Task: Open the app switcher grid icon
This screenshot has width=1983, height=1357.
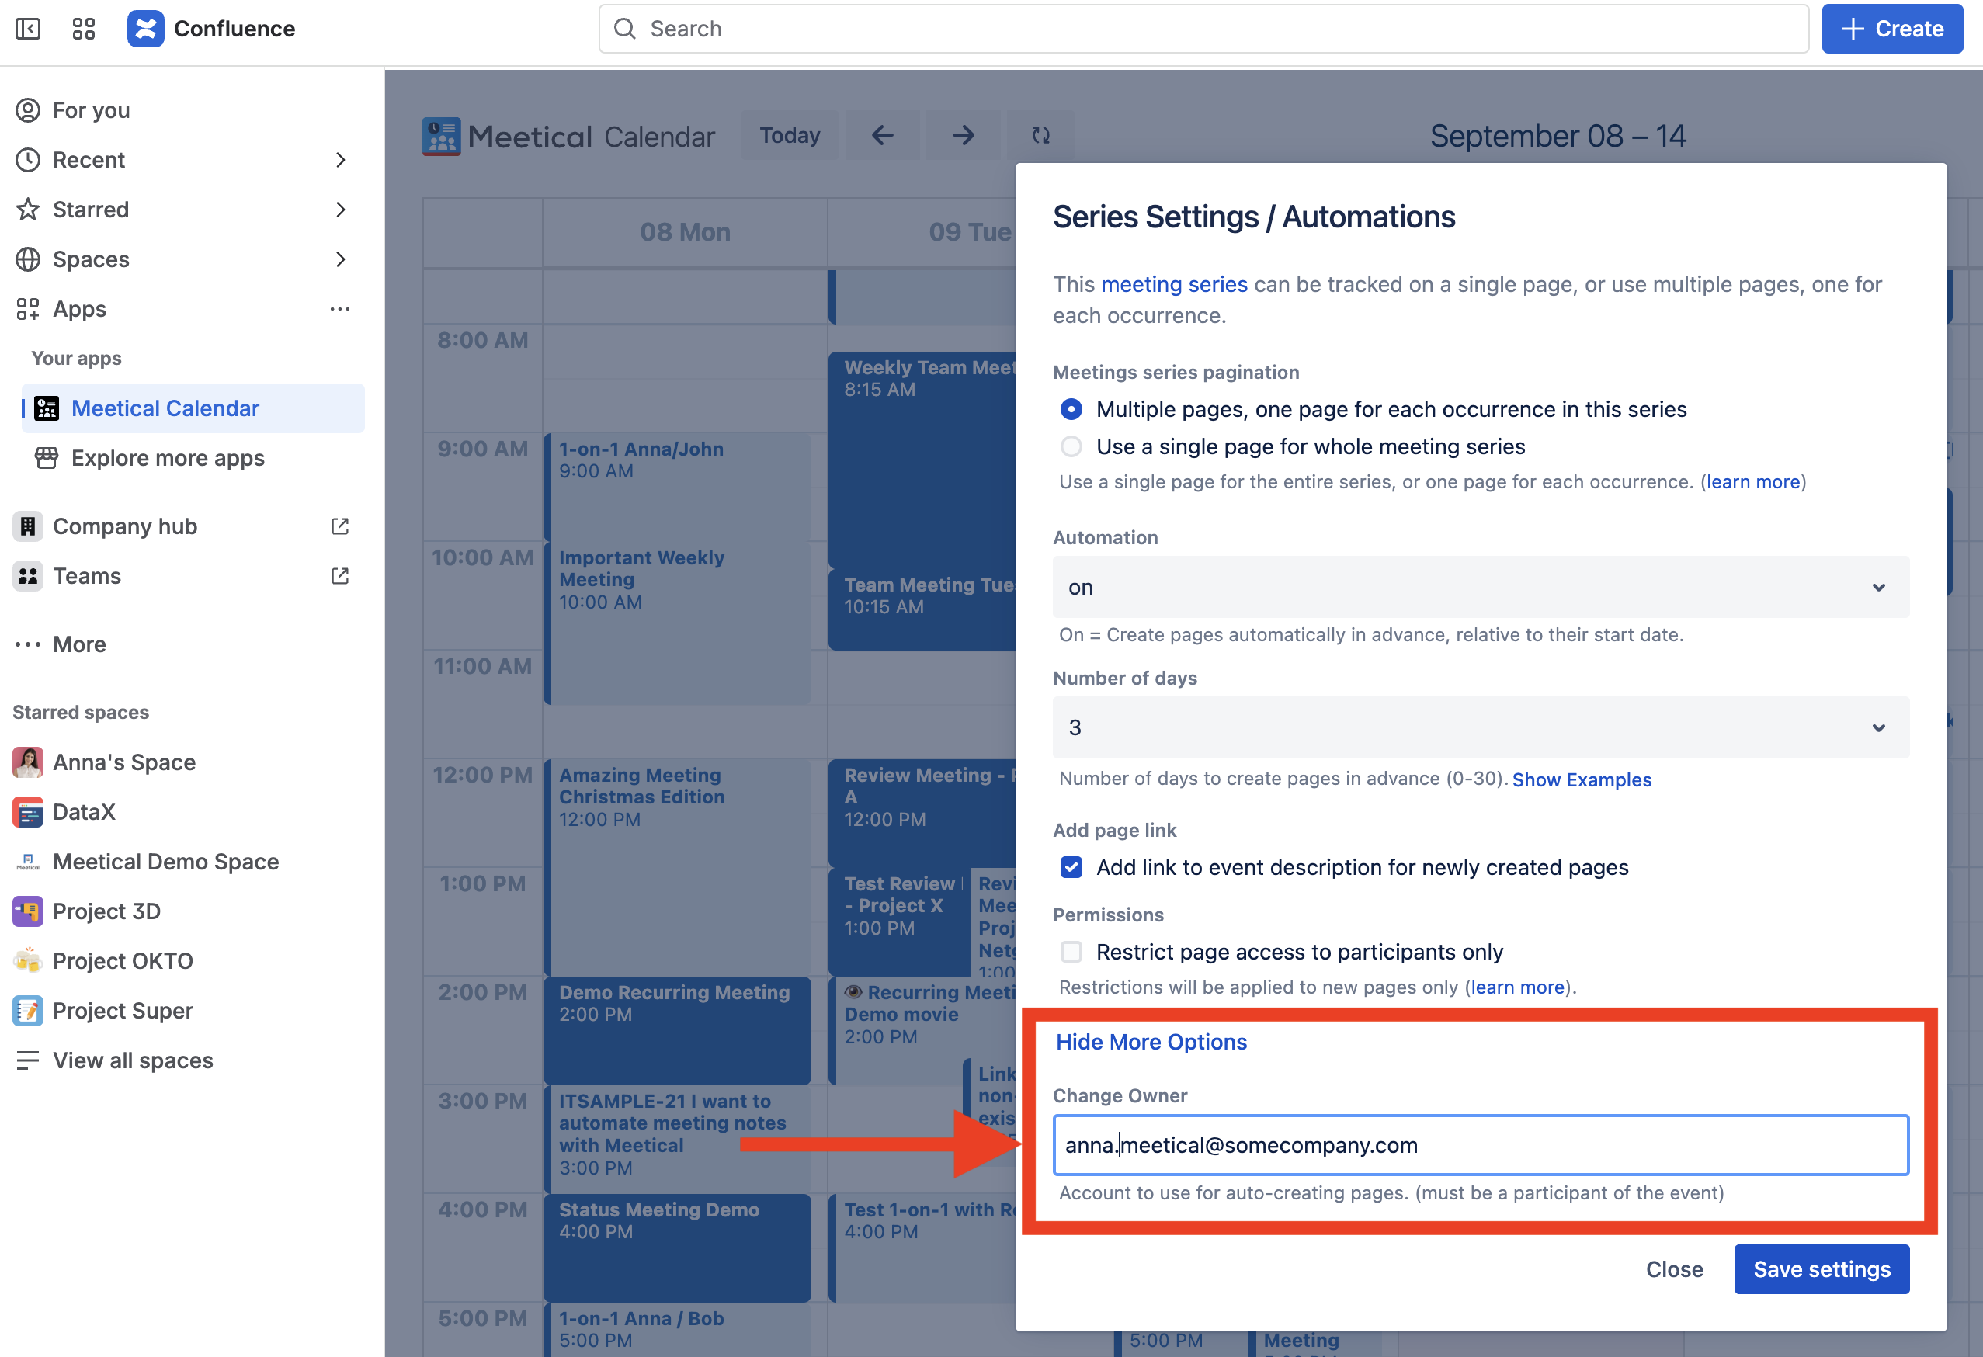Action: [x=84, y=29]
